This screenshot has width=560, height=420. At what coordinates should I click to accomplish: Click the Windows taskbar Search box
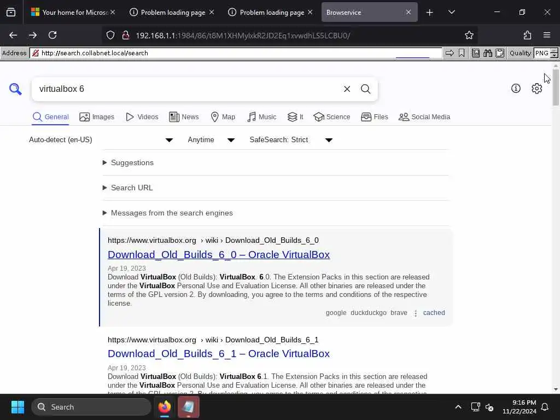point(91,407)
